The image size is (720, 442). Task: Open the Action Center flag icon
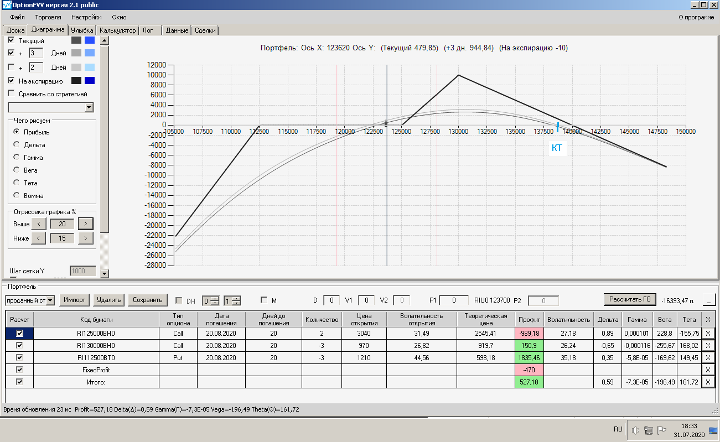coord(661,430)
